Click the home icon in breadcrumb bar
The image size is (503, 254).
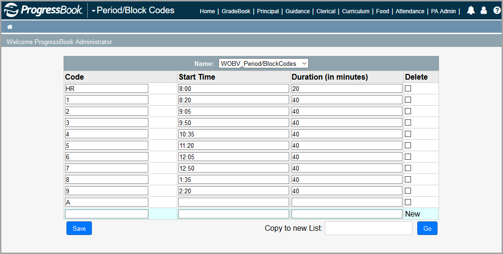[x=10, y=27]
